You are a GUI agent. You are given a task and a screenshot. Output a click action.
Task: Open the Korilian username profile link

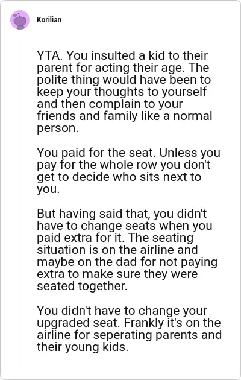point(49,20)
